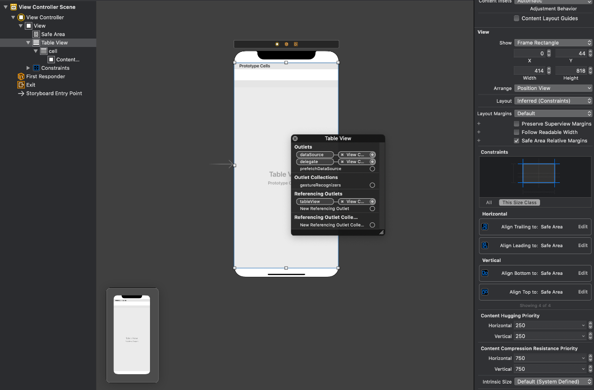This screenshot has width=594, height=390.
Task: Select the Constraints icon in outline
Action: pyautogui.click(x=36, y=68)
